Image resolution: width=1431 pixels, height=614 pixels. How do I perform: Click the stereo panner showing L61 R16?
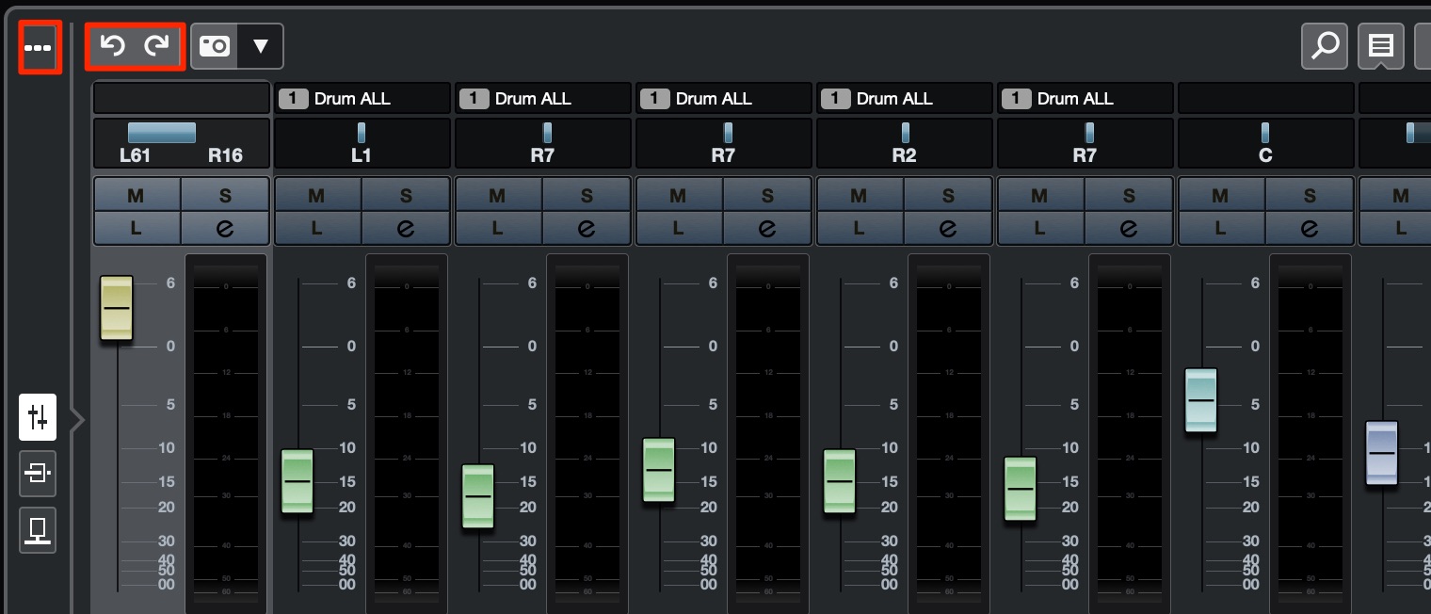tap(181, 143)
